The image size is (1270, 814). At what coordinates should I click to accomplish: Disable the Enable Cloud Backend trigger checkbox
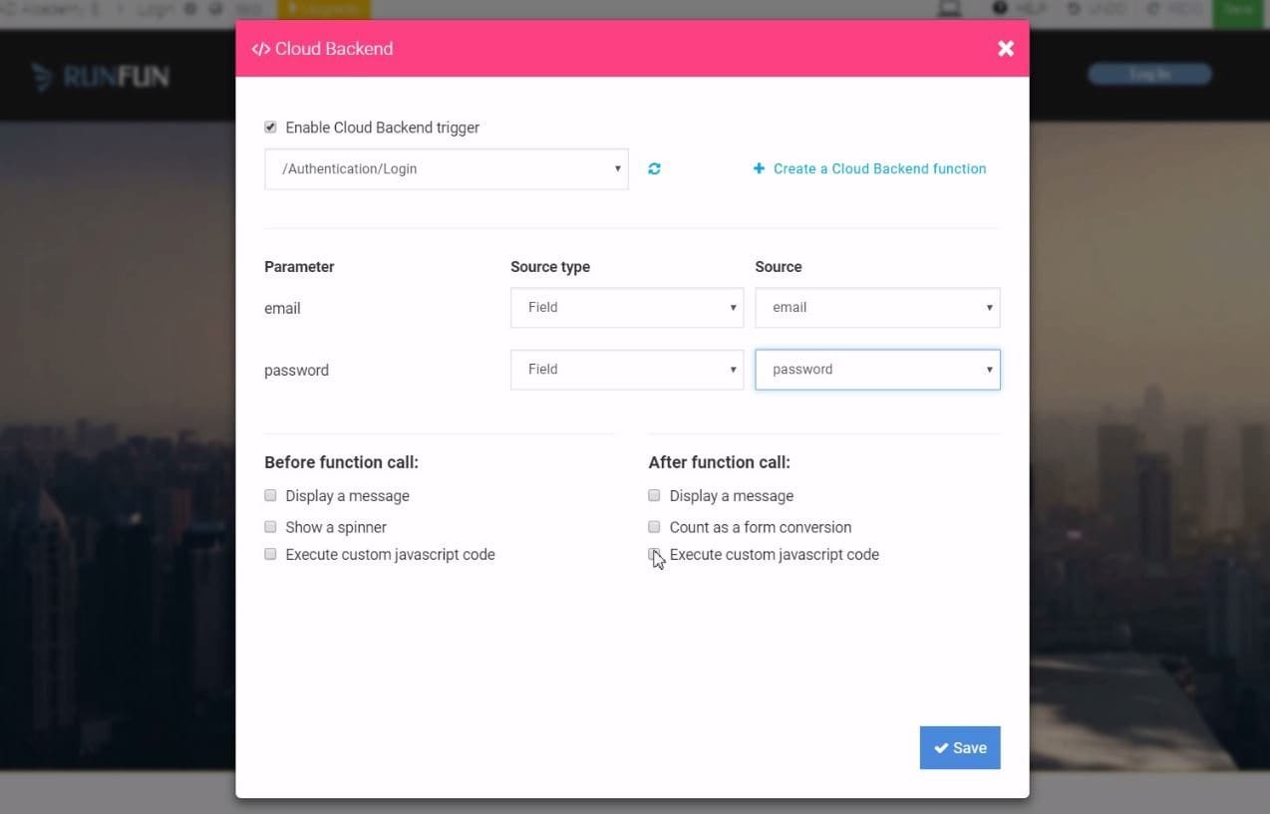tap(270, 128)
